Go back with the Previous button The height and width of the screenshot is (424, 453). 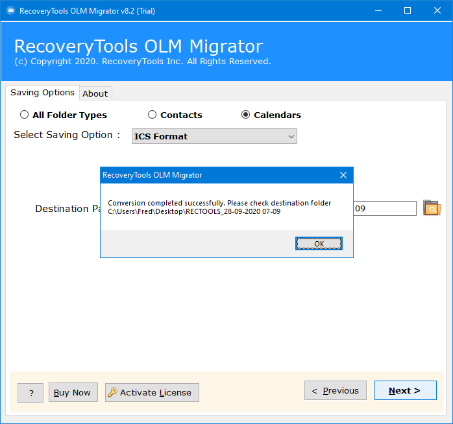[336, 390]
